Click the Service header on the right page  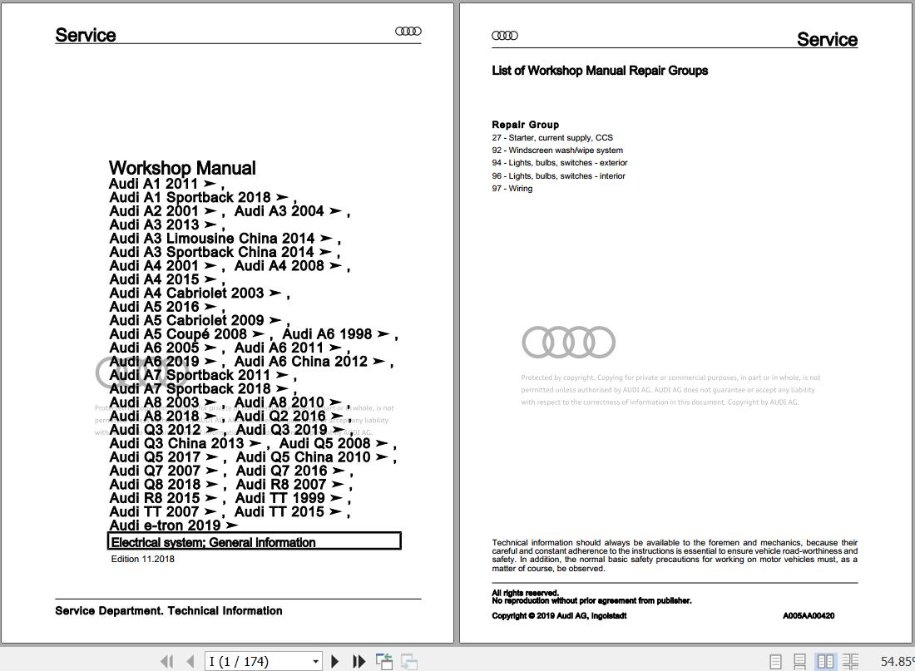click(x=827, y=39)
